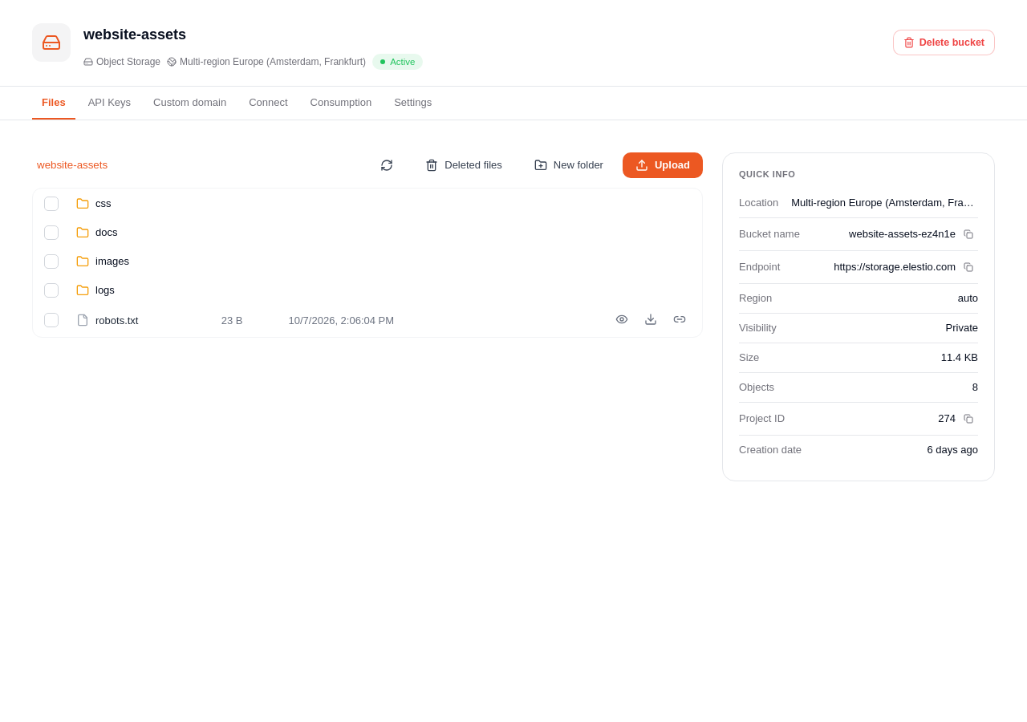Select the css folder checkbox
1027x722 pixels.
51,204
